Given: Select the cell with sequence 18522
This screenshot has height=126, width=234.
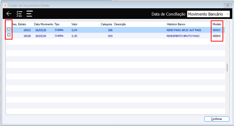Looking at the screenshot, I should [27, 30].
